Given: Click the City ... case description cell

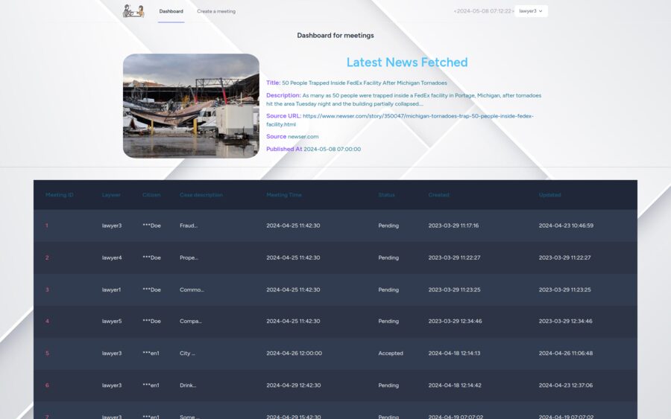Looking at the screenshot, I should pyautogui.click(x=187, y=354).
